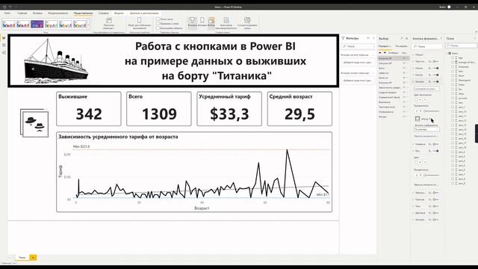
Task: Turn off the Заливка format toggle
Action: 436,81
